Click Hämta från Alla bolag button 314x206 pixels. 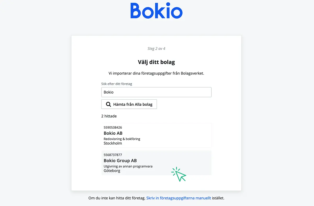[129, 104]
